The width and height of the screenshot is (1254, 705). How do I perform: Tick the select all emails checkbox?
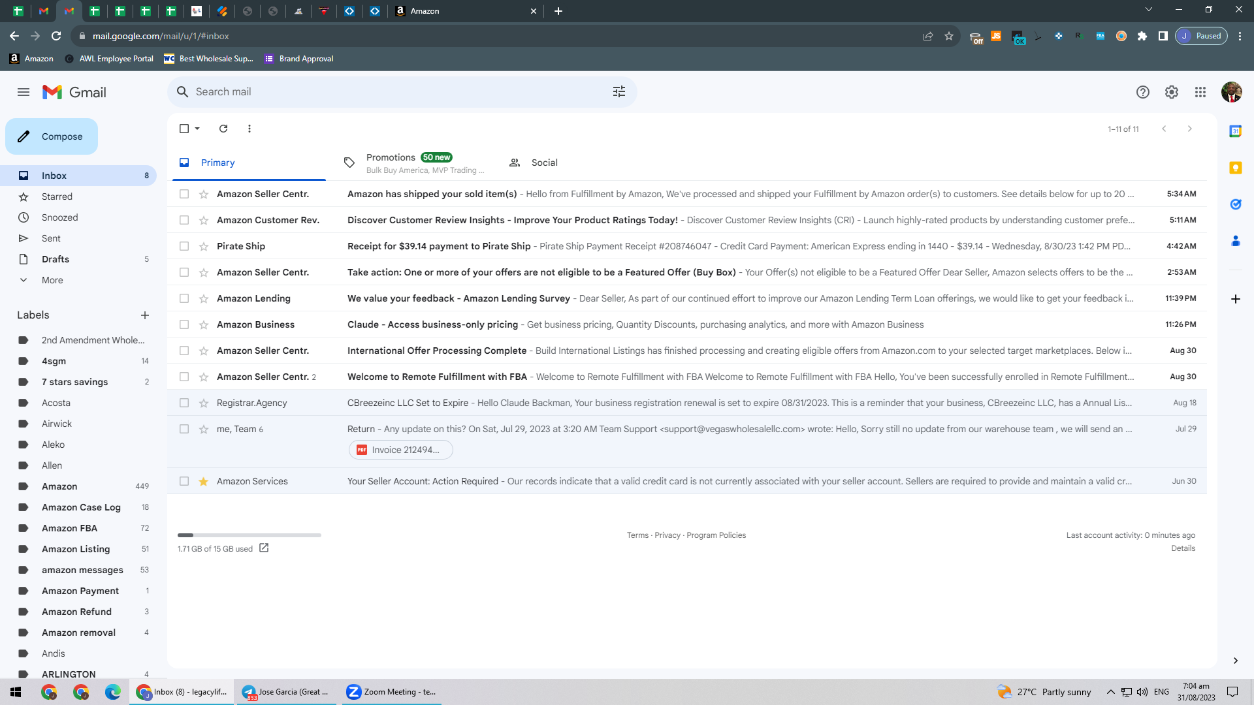pyautogui.click(x=184, y=129)
